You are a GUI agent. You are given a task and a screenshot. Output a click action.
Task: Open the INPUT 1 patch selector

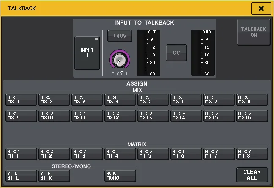pos(87,53)
